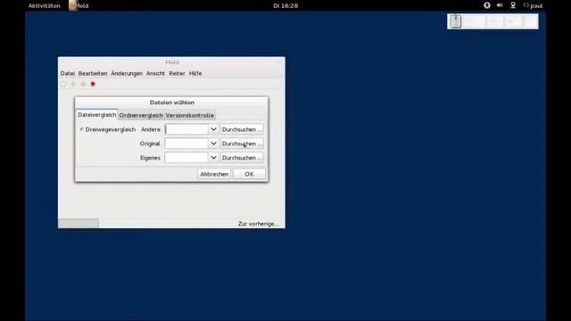This screenshot has height=321, width=571.
Task: Click the mouse icon in top-right panel
Action: [x=456, y=21]
